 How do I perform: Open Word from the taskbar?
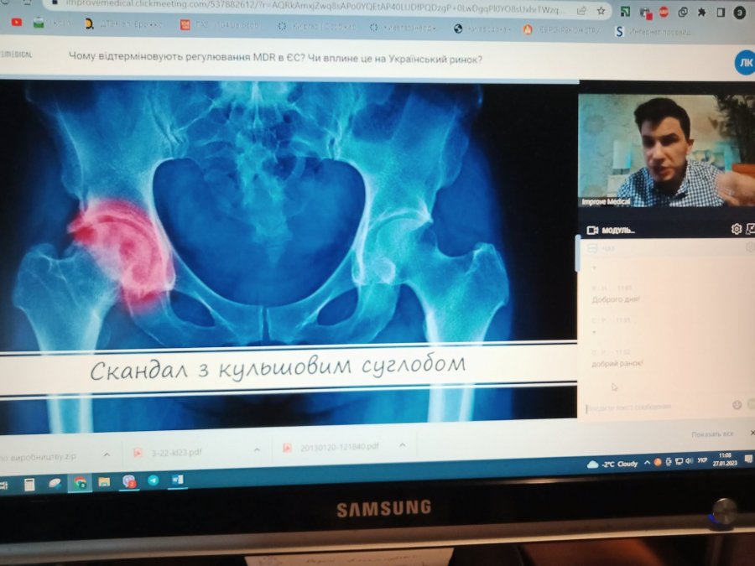(x=177, y=480)
